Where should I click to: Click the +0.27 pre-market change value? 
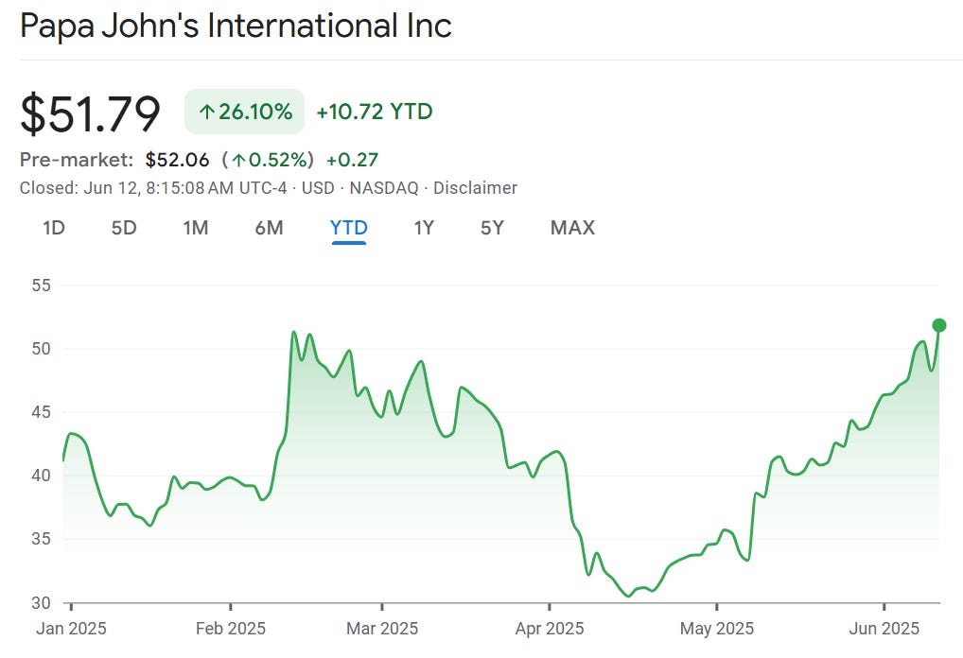[352, 160]
